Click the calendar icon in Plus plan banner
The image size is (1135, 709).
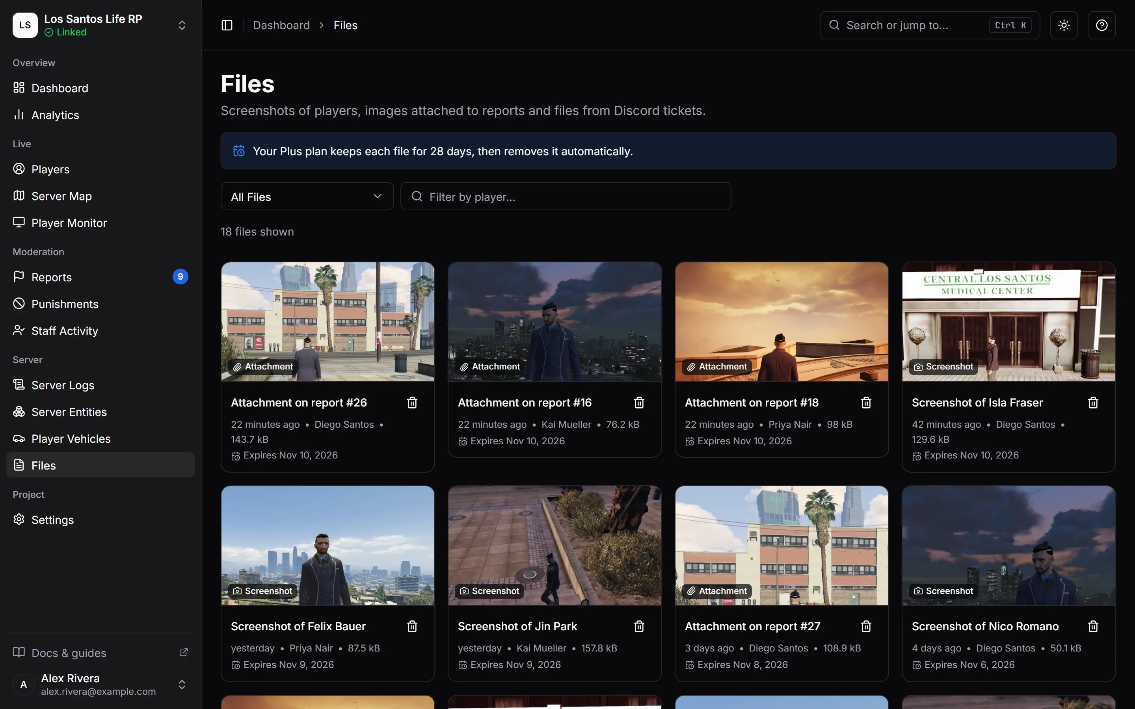(x=239, y=151)
